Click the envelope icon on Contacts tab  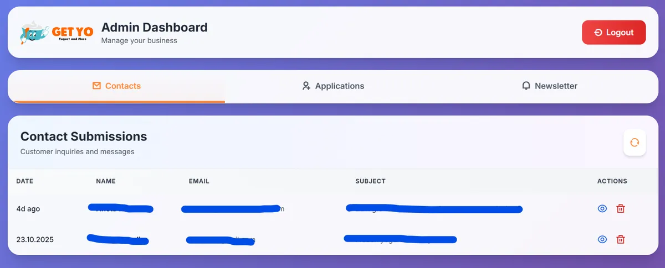[97, 86]
